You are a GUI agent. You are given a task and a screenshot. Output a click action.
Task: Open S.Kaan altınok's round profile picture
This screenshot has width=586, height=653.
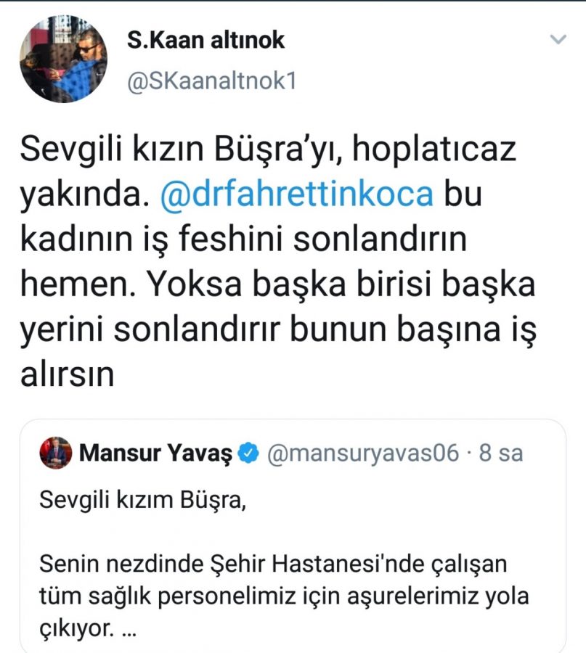point(63,59)
